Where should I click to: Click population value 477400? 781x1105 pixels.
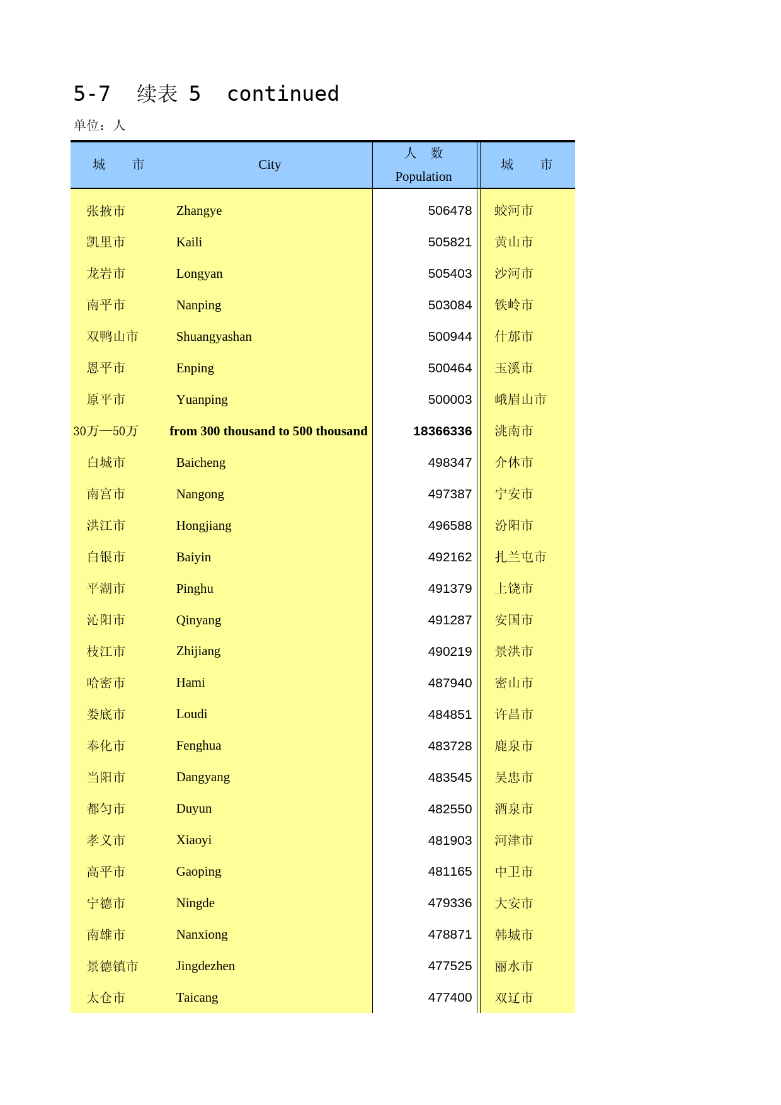coord(450,997)
